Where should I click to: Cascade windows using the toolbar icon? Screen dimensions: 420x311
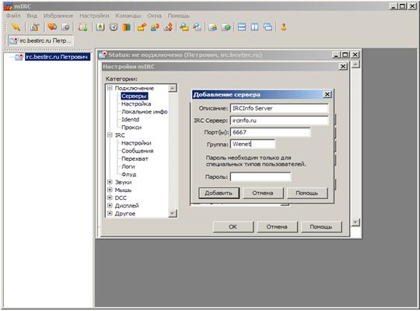click(x=268, y=27)
